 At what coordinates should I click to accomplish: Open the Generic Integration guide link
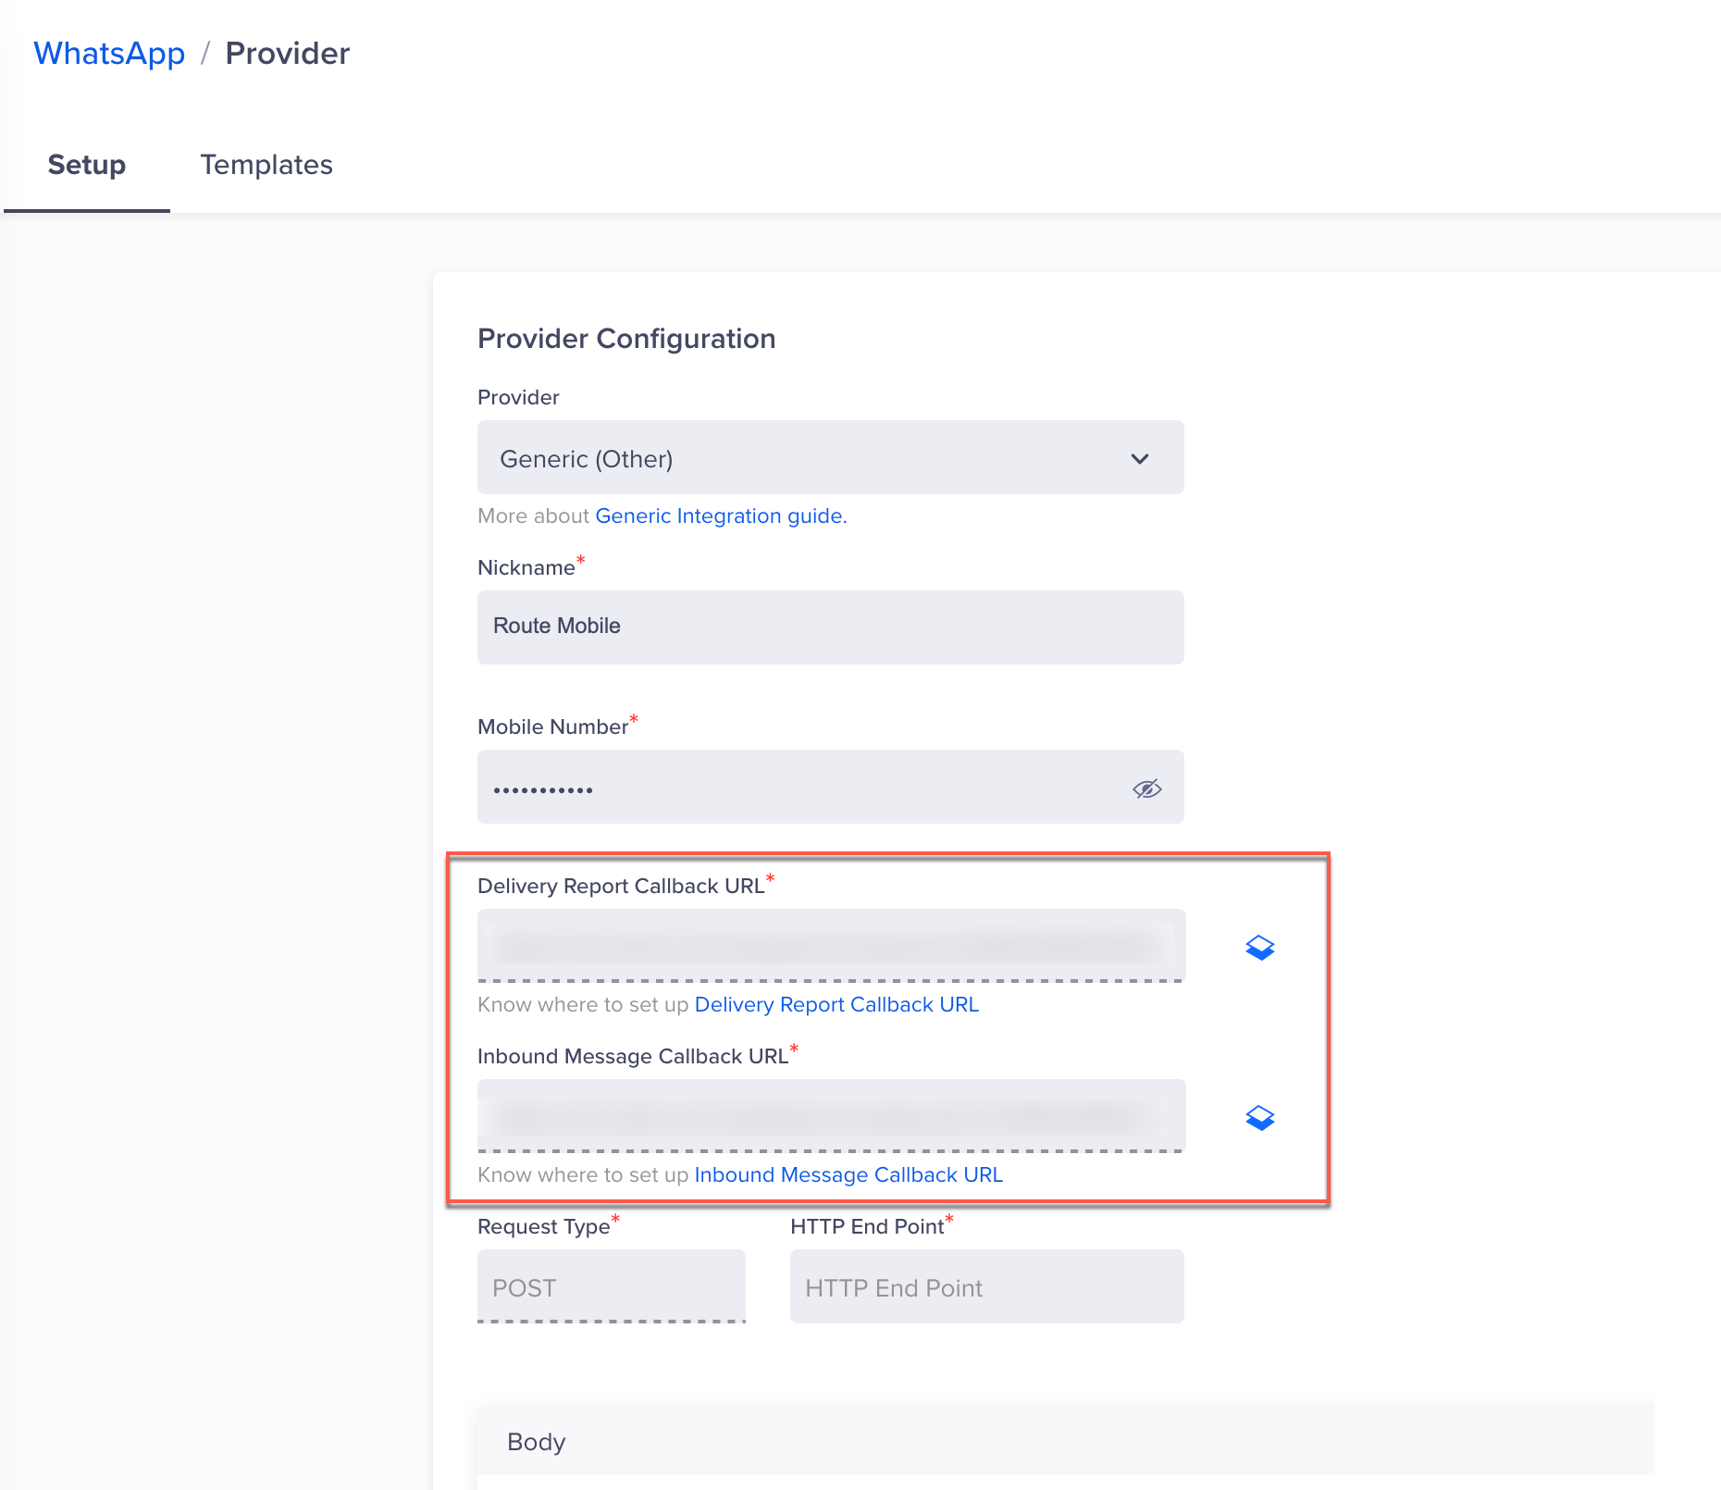721,515
